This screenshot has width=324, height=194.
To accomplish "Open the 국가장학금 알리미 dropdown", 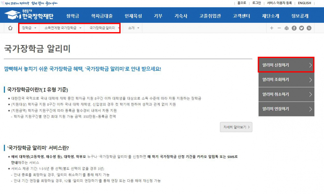I will [101, 28].
